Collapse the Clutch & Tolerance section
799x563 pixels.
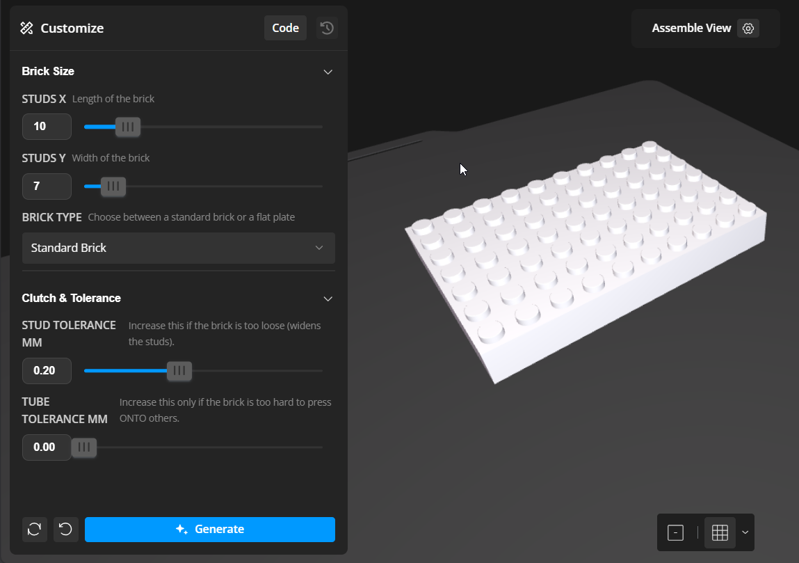[328, 299]
